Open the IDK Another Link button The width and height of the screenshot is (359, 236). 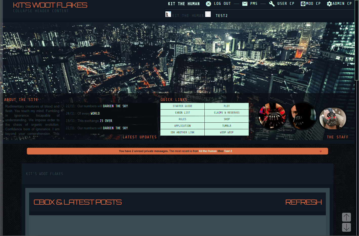click(182, 133)
